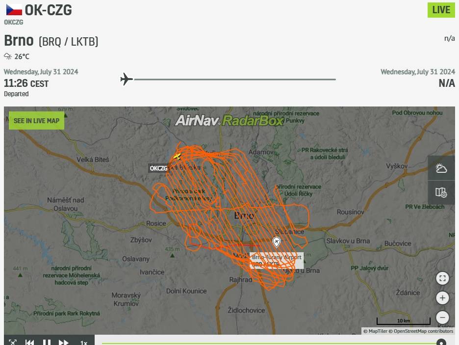459x345 pixels.
Task: Toggle fullscreen map view
Action: pyautogui.click(x=442, y=278)
